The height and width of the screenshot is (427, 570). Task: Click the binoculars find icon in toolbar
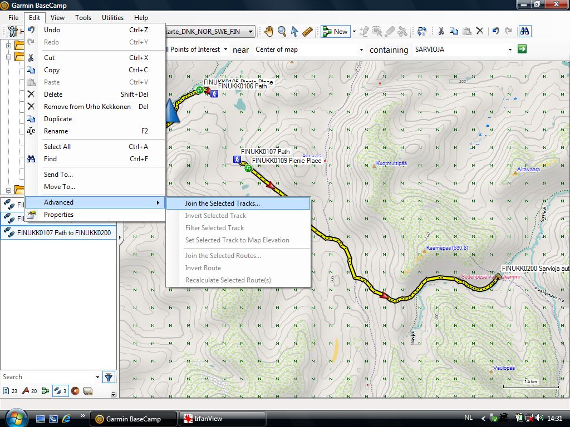(524, 32)
